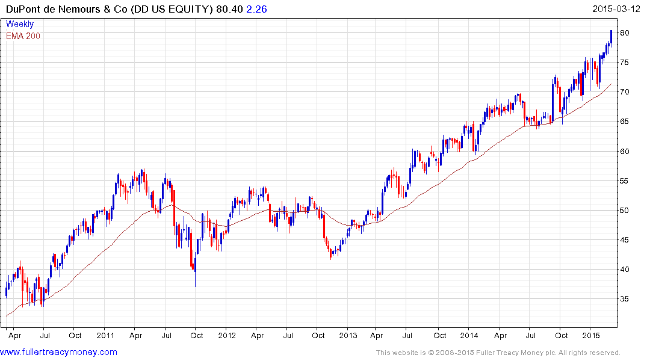
Task: Click the 70 price axis label
Action: pos(624,92)
